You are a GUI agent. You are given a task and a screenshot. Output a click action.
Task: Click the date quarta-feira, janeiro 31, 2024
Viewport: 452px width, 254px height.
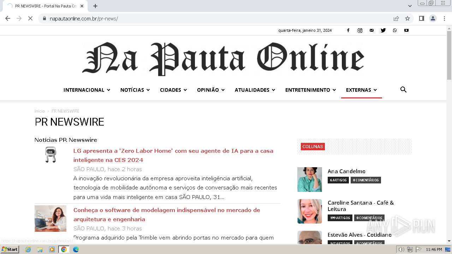(x=305, y=30)
